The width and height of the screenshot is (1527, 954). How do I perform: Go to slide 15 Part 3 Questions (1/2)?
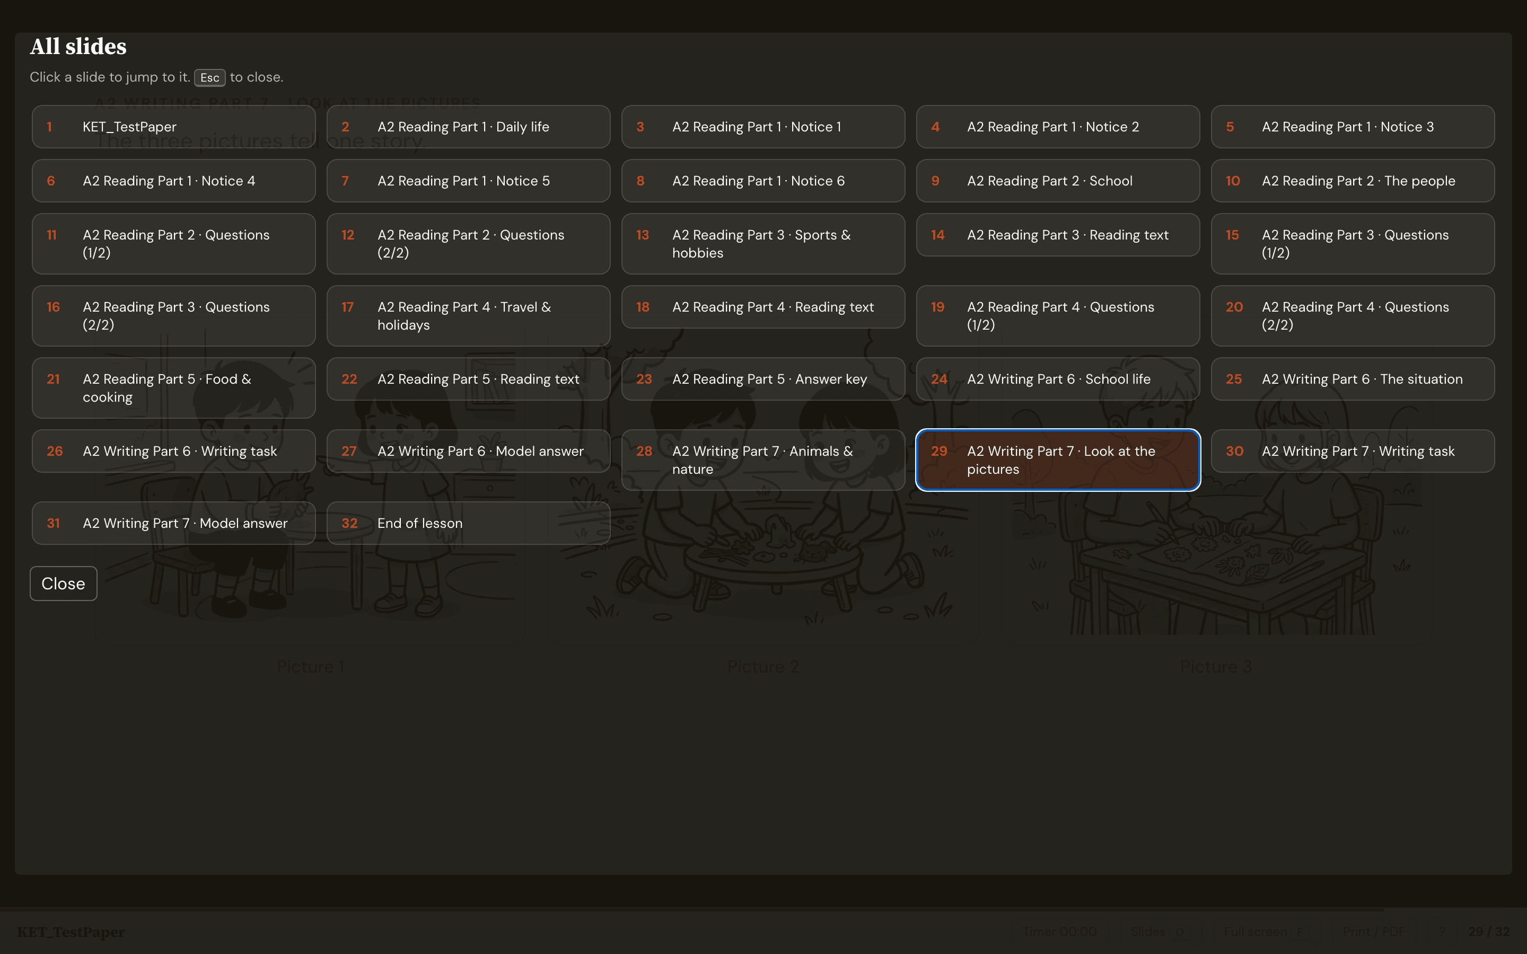[x=1352, y=244]
